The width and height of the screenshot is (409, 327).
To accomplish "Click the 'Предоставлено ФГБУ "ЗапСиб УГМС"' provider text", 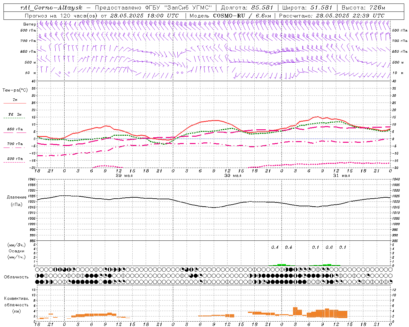I will [153, 8].
